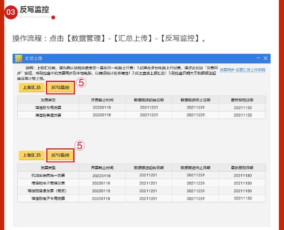Click the yellow 票 app icon in title bar
Viewport: 284px width, 230px height.
click(x=19, y=58)
